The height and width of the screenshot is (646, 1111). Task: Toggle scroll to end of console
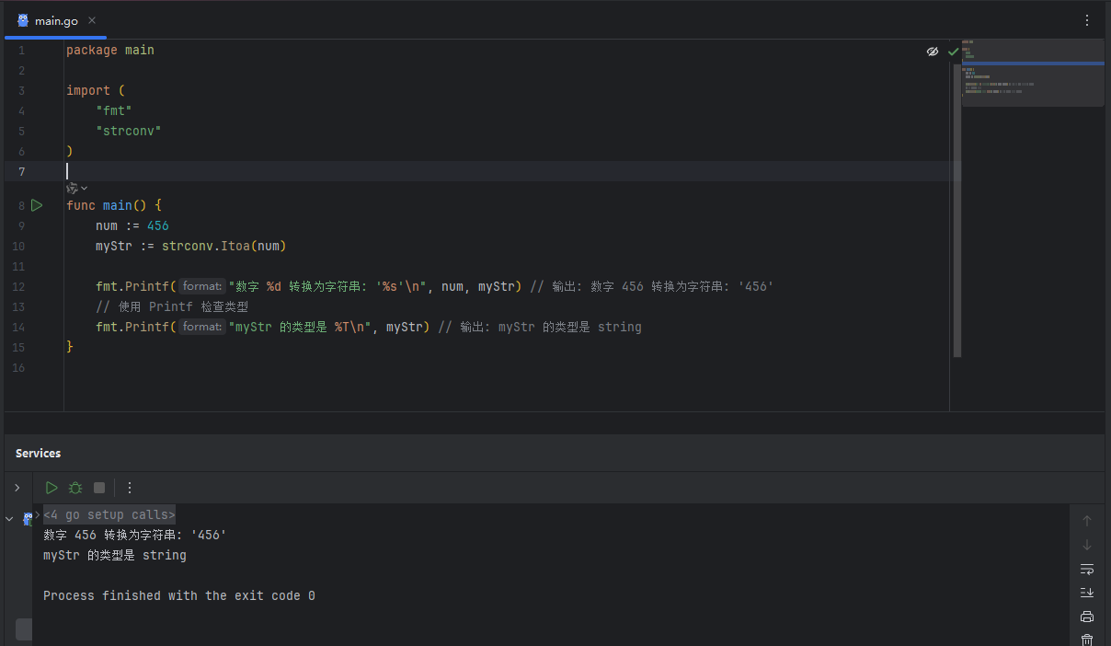point(1087,593)
